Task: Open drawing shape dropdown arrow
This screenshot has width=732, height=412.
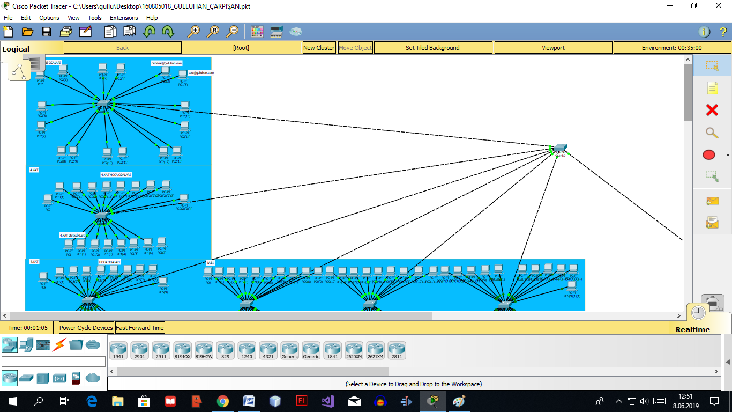Action: (728, 155)
